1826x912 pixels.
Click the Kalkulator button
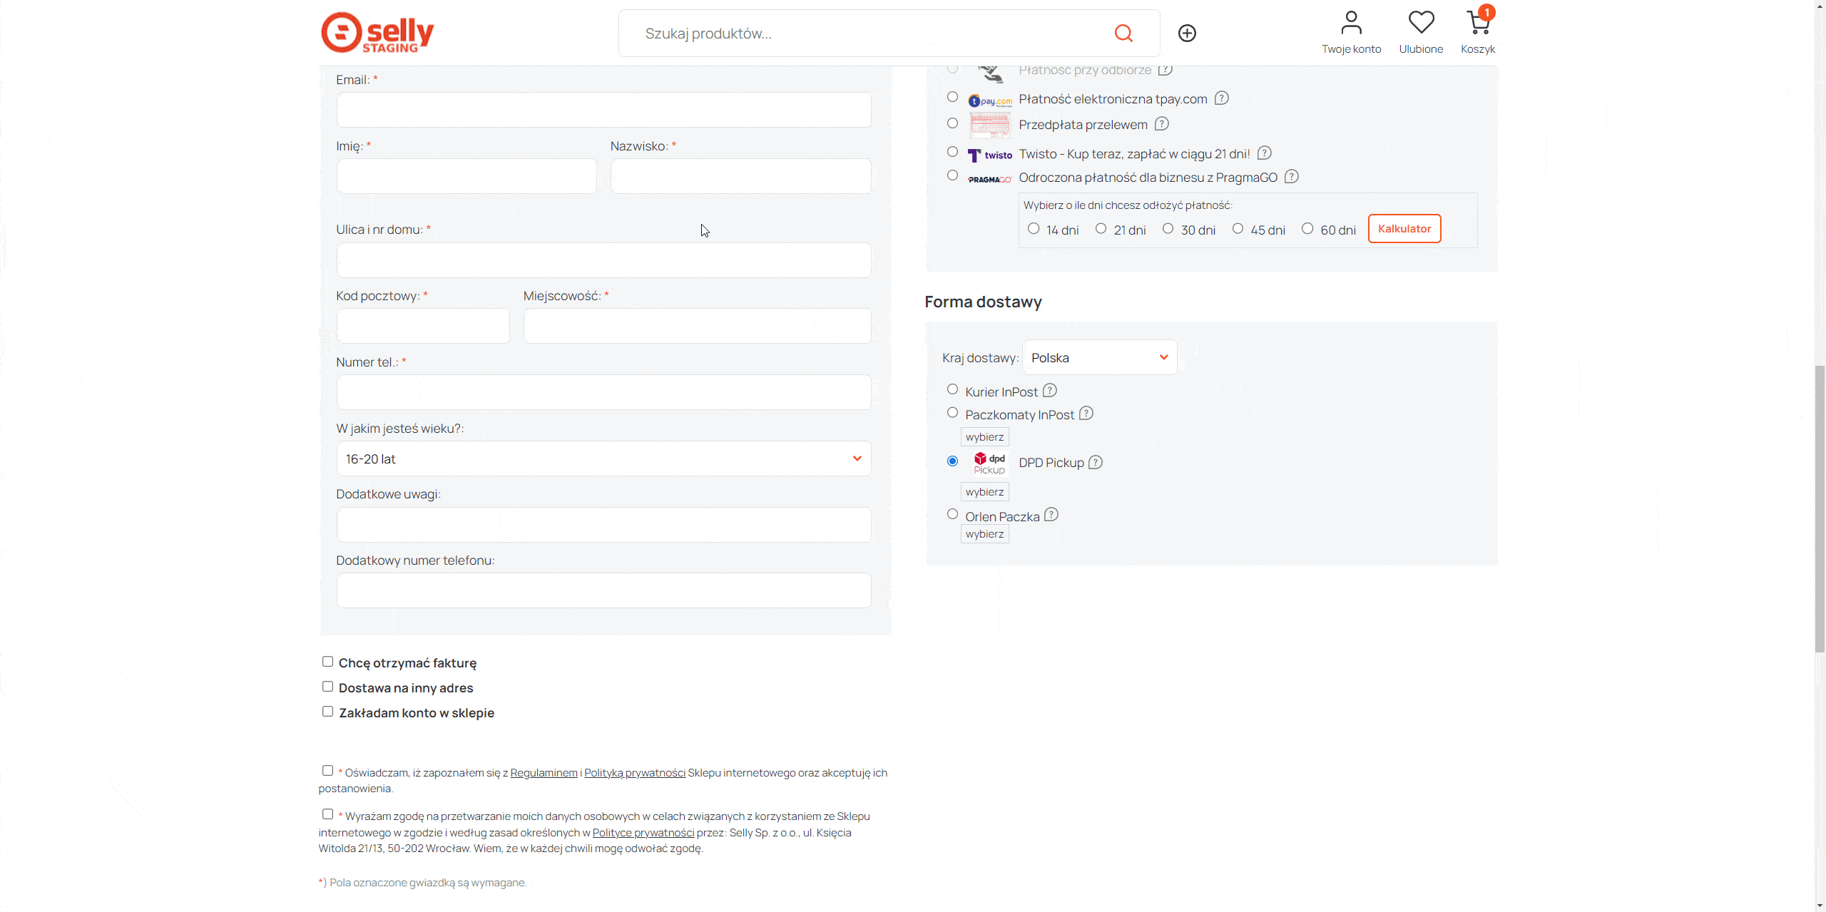point(1404,229)
